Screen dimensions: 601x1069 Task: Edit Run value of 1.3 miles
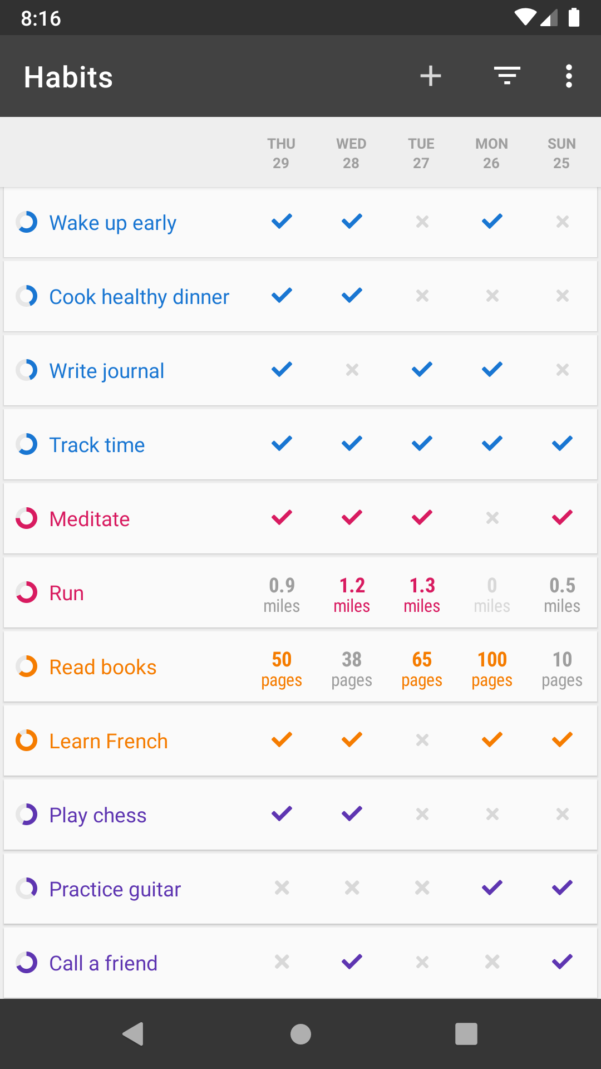click(x=422, y=594)
